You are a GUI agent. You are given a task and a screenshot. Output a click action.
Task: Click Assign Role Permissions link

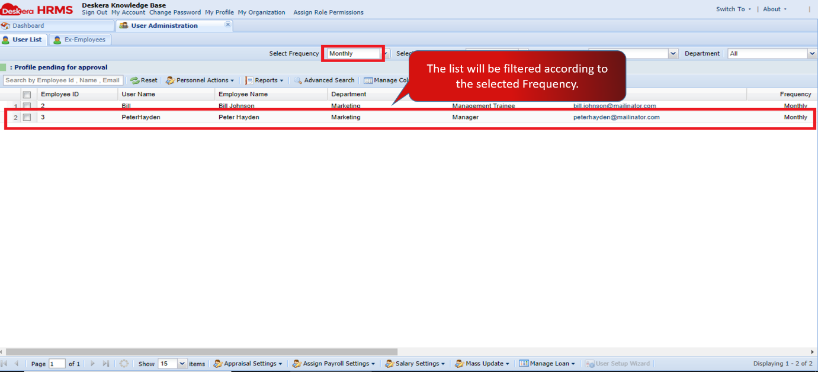pyautogui.click(x=329, y=12)
